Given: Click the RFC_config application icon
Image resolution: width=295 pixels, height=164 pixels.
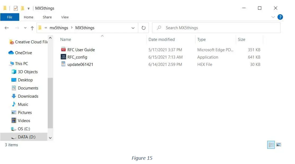Looking at the screenshot, I should pos(63,57).
